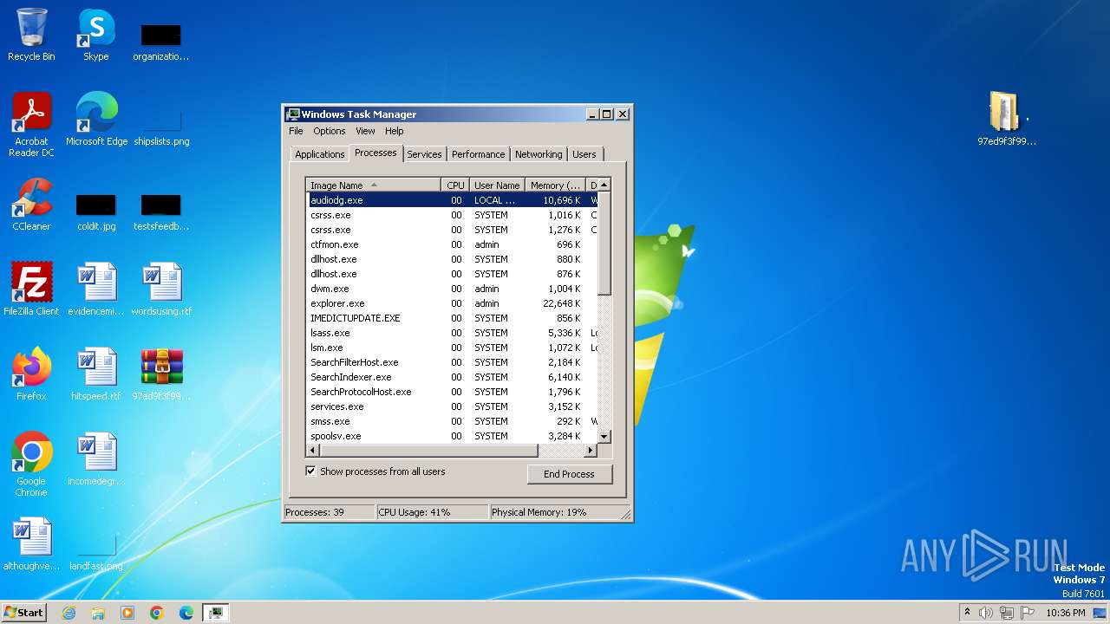This screenshot has height=624, width=1110.
Task: Sort processes by User Name column
Action: click(497, 185)
